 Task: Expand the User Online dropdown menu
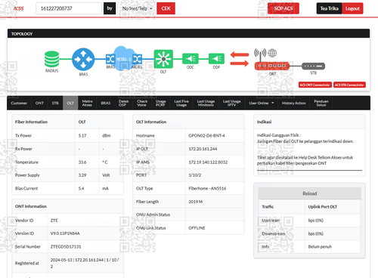pos(261,103)
